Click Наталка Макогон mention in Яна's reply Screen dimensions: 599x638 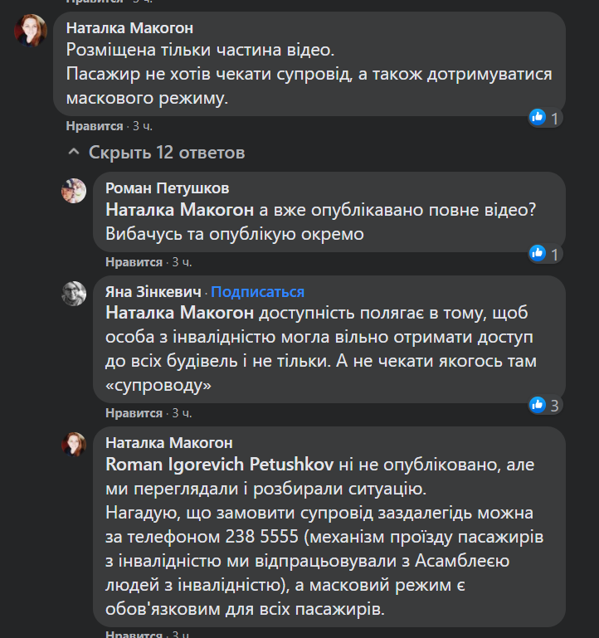click(x=179, y=314)
